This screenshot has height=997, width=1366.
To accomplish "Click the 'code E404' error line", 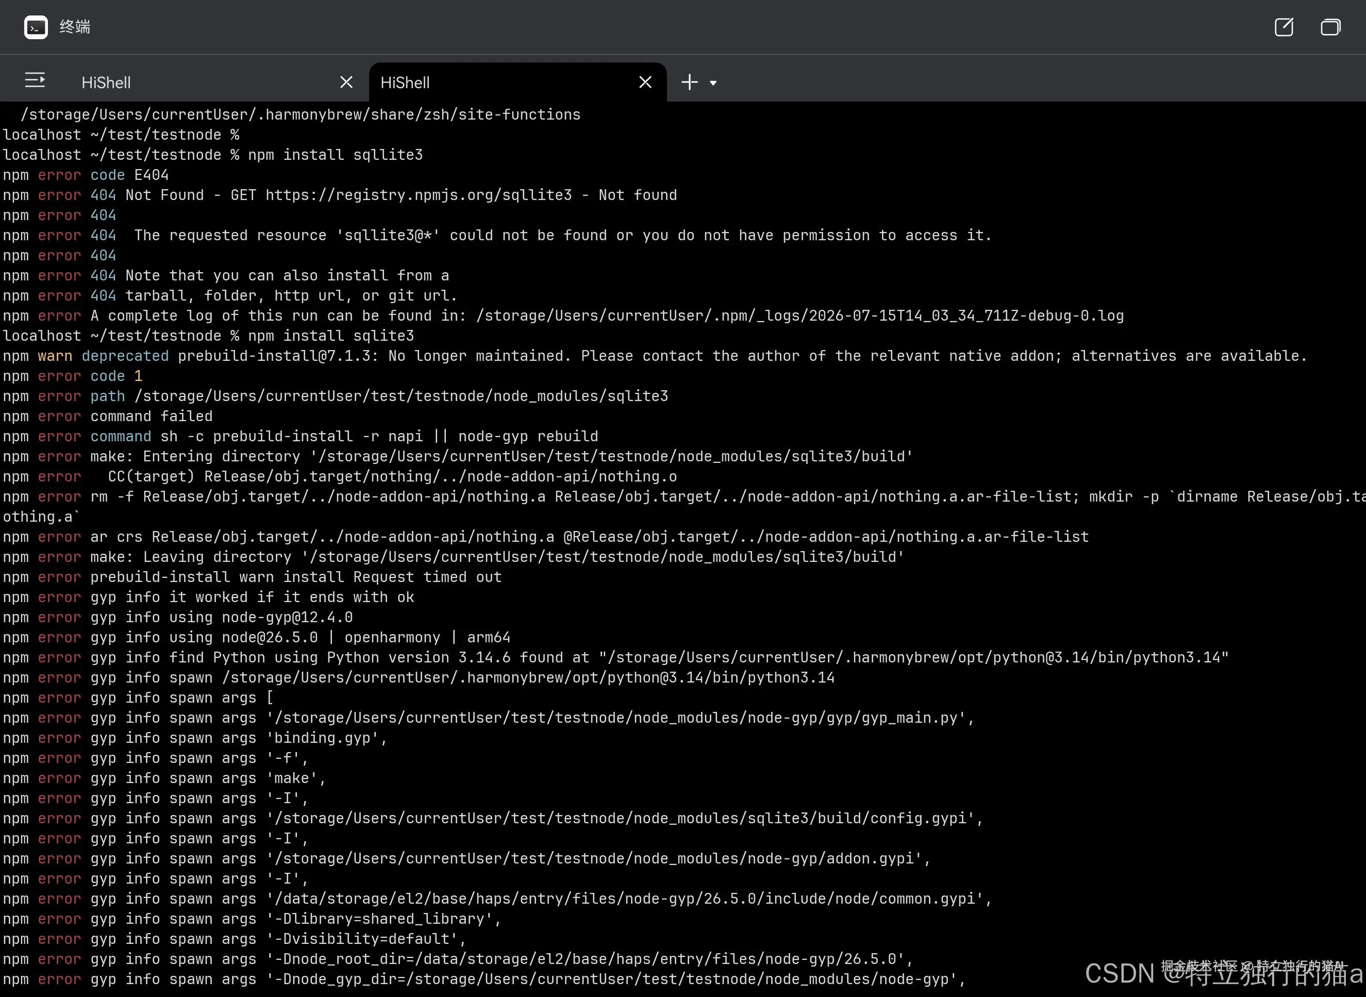I will coord(86,175).
